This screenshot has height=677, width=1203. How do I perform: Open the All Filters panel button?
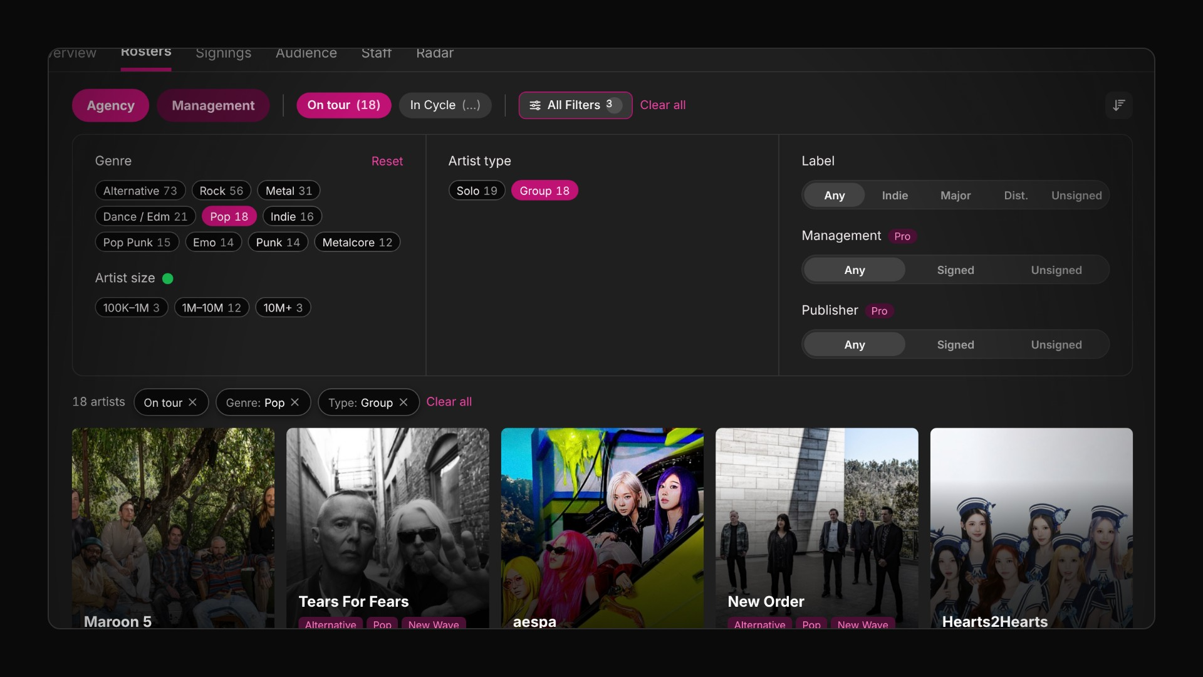click(x=575, y=105)
